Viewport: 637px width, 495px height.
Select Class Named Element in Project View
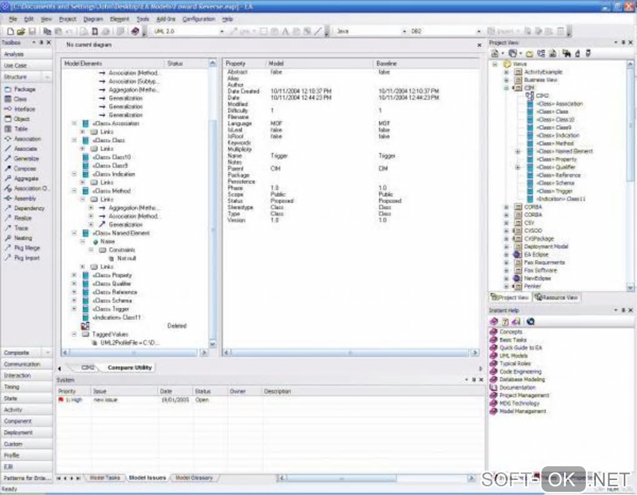point(565,151)
